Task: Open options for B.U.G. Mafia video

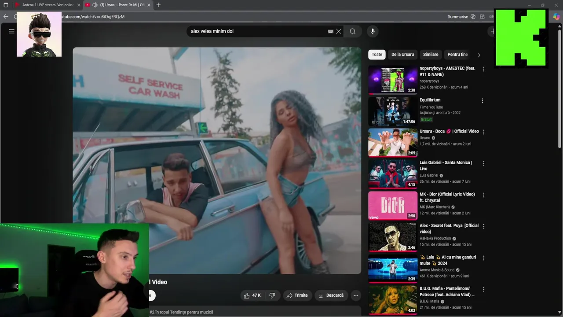Action: (x=483, y=289)
